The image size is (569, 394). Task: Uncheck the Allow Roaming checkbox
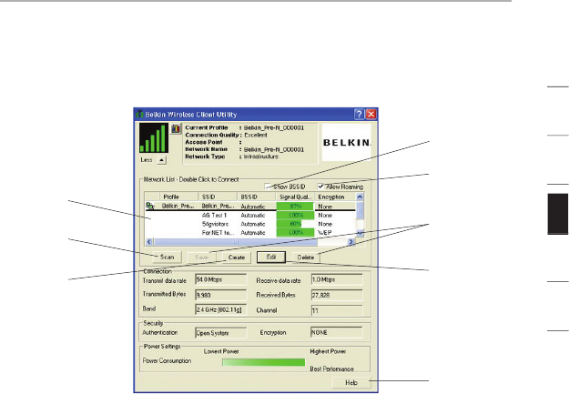[320, 187]
